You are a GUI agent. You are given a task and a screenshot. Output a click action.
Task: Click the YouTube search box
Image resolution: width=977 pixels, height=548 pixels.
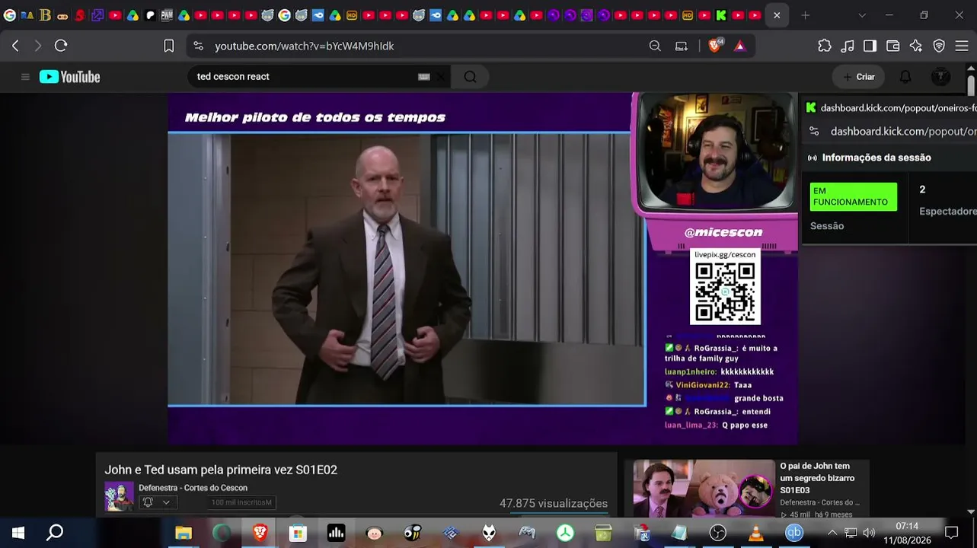click(x=305, y=77)
